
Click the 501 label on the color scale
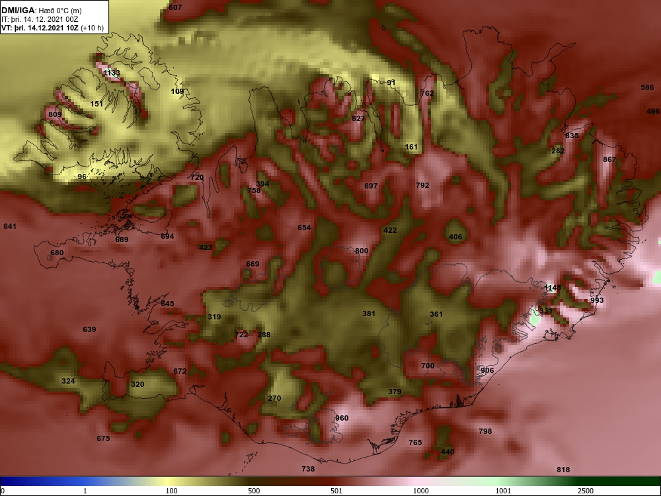[x=336, y=491]
